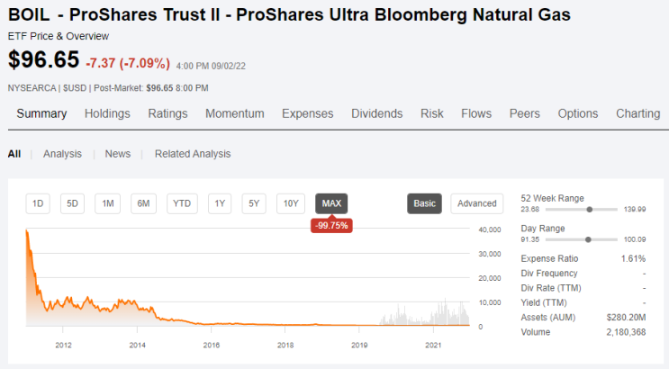
Task: Show the 1M price chart
Action: coord(108,203)
